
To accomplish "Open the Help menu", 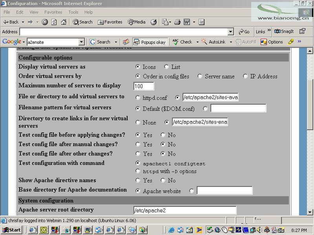I will [88, 12].
